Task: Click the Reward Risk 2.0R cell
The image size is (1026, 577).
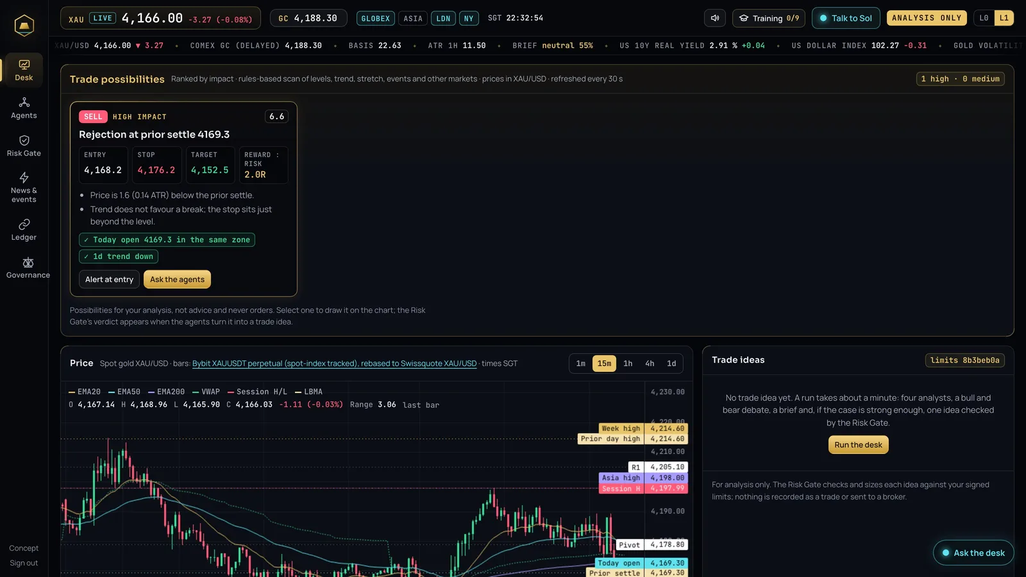Action: coord(263,165)
